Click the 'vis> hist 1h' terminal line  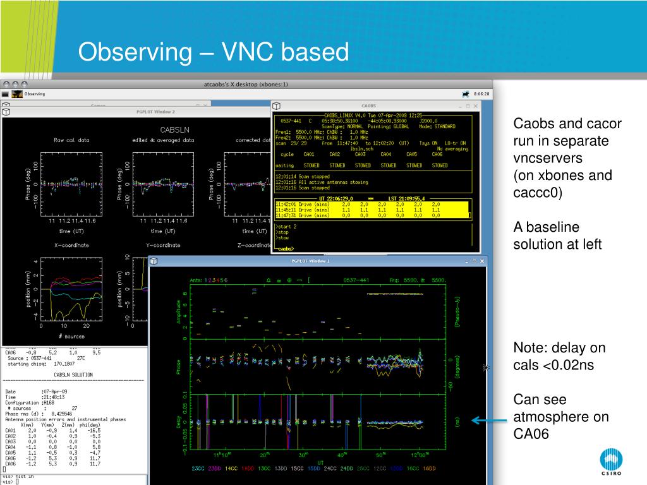18,476
